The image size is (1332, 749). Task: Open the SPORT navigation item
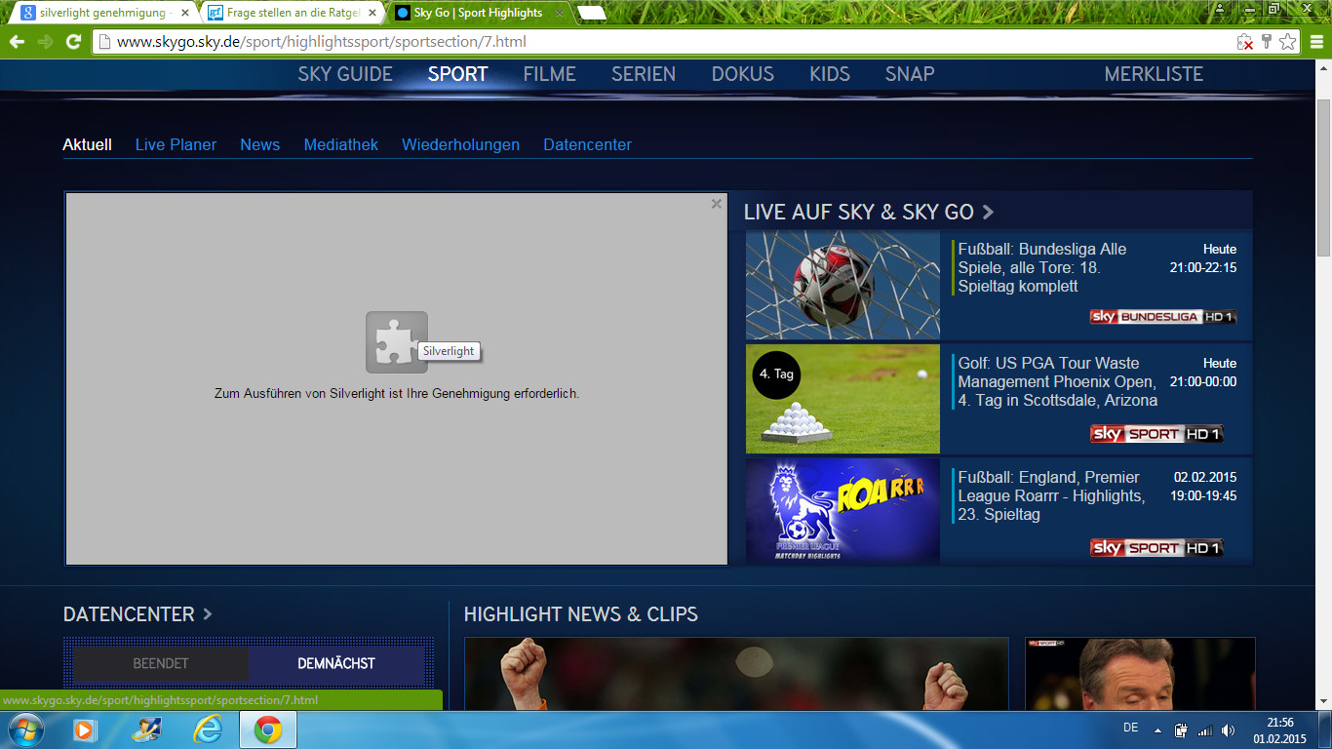point(457,74)
